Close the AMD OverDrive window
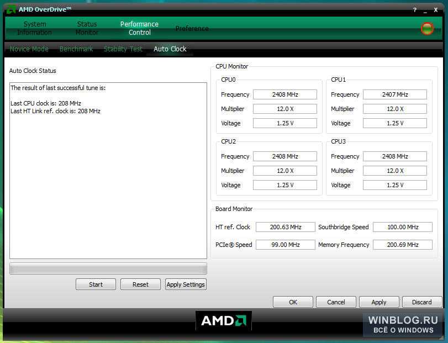The width and height of the screenshot is (448, 343). pos(436,10)
